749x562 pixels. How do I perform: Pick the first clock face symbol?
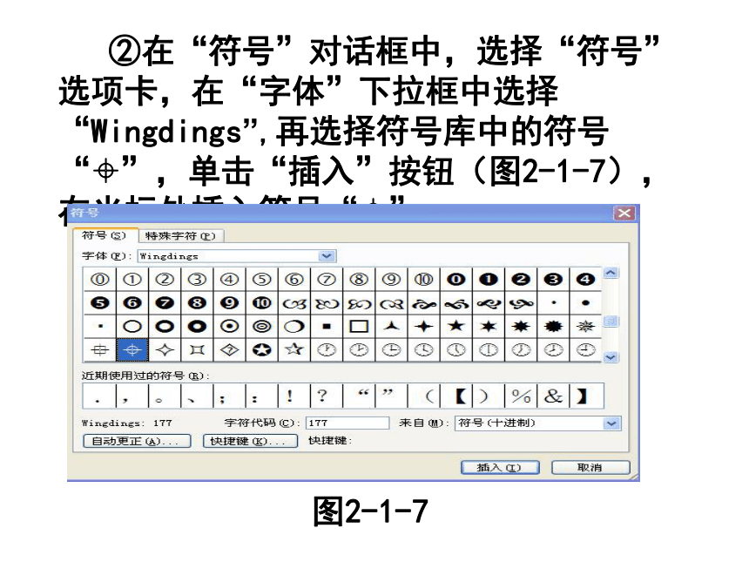(x=327, y=350)
